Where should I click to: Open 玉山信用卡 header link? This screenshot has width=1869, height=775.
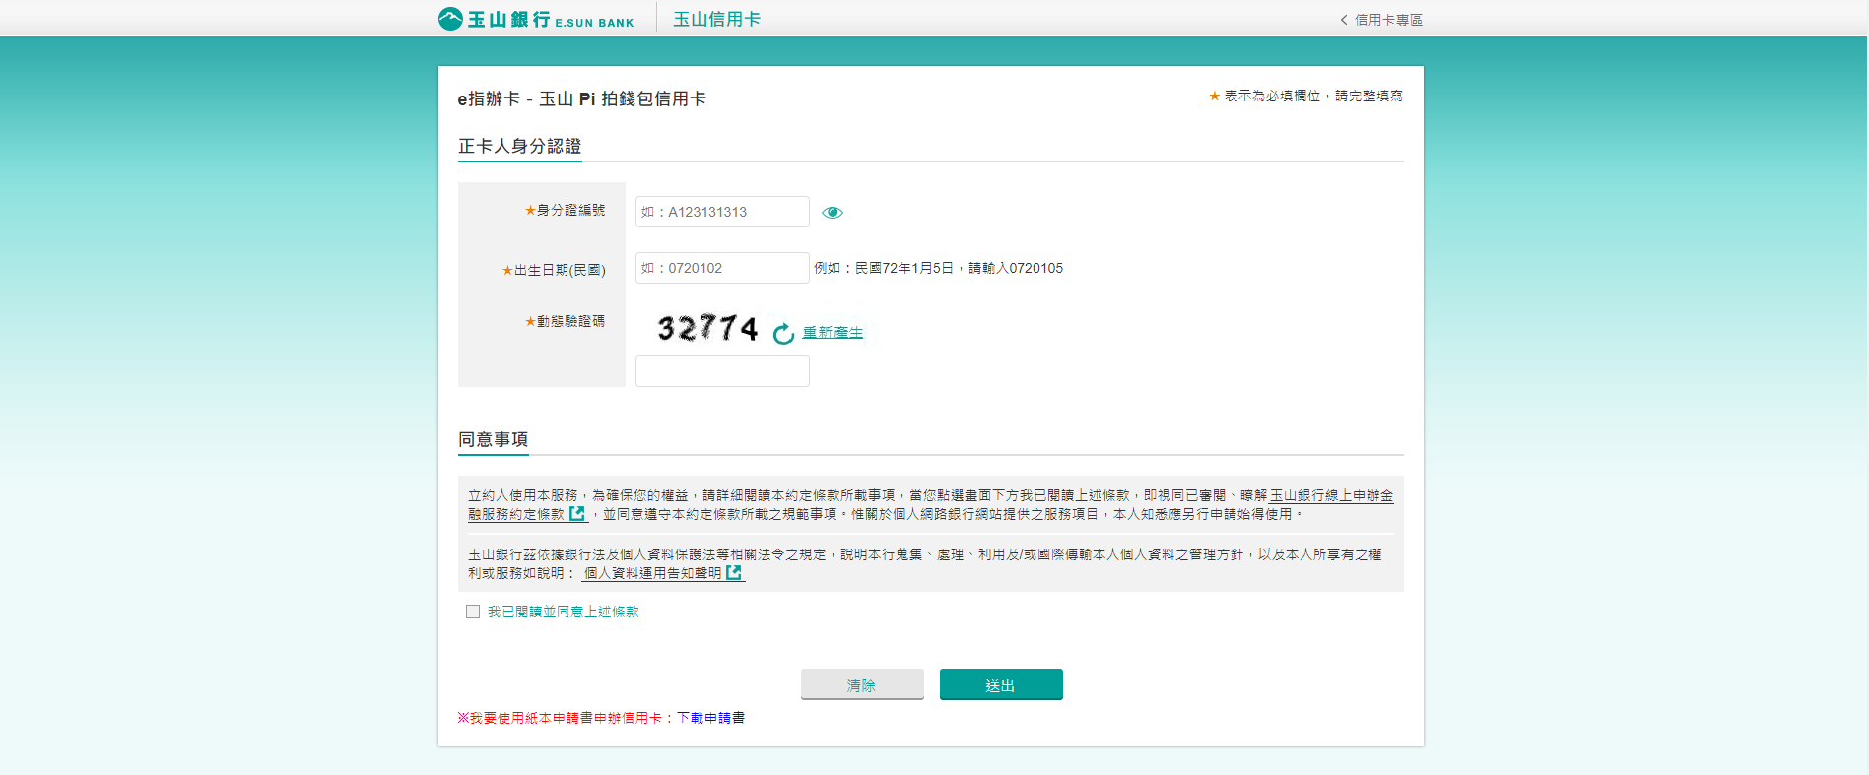[716, 19]
